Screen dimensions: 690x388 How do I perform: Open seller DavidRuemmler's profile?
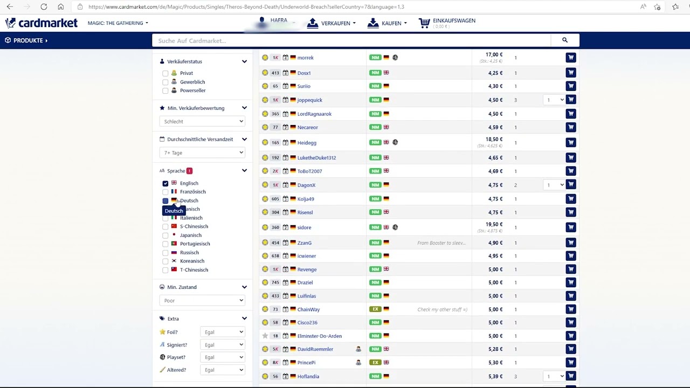click(315, 349)
